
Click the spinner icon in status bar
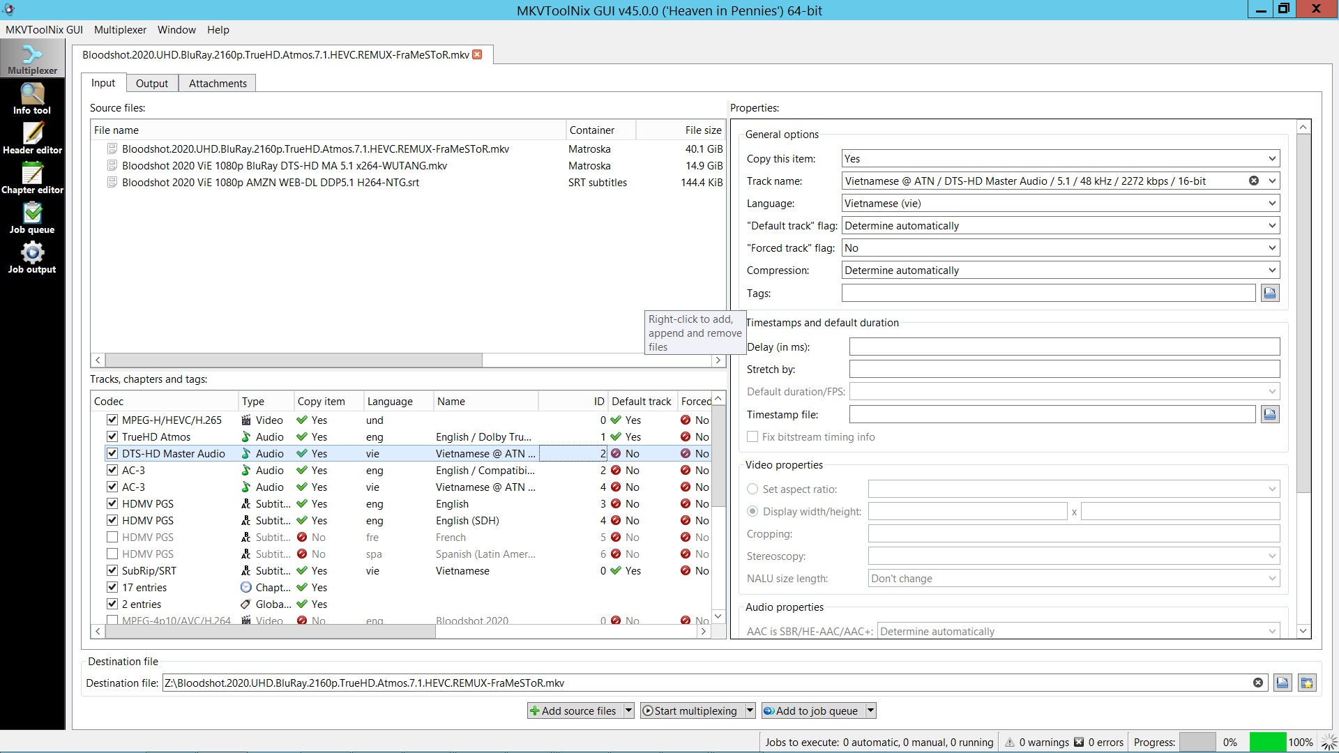[1329, 742]
